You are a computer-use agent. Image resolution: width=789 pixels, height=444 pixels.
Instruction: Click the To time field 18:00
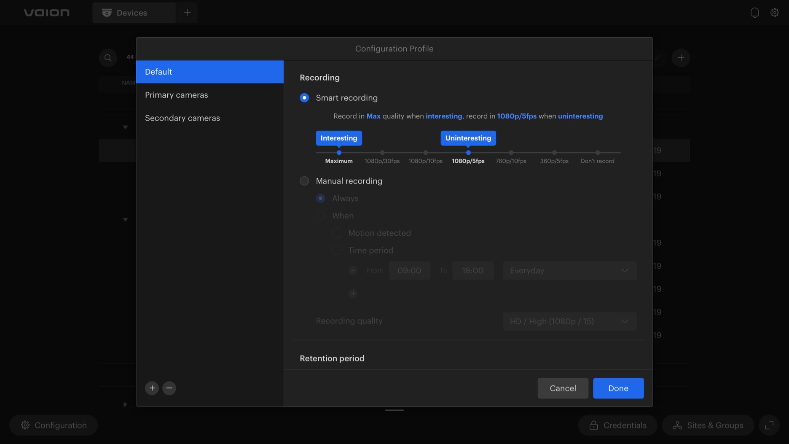point(473,271)
